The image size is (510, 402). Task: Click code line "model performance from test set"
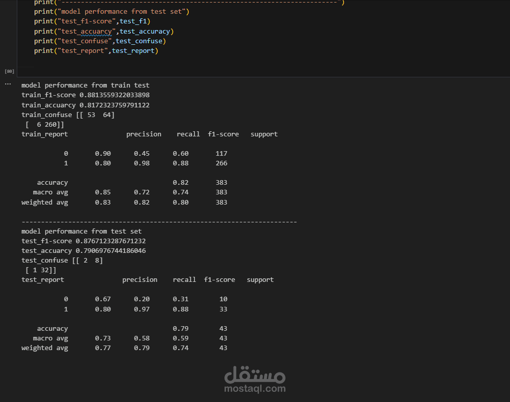[111, 11]
